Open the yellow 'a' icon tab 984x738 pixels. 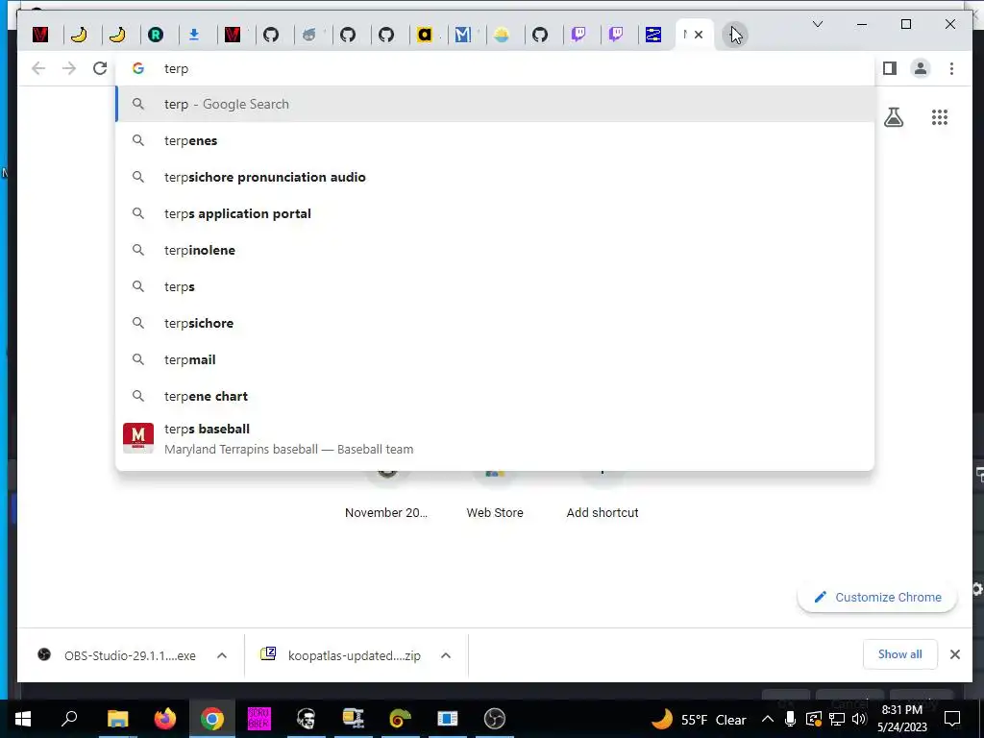click(425, 35)
